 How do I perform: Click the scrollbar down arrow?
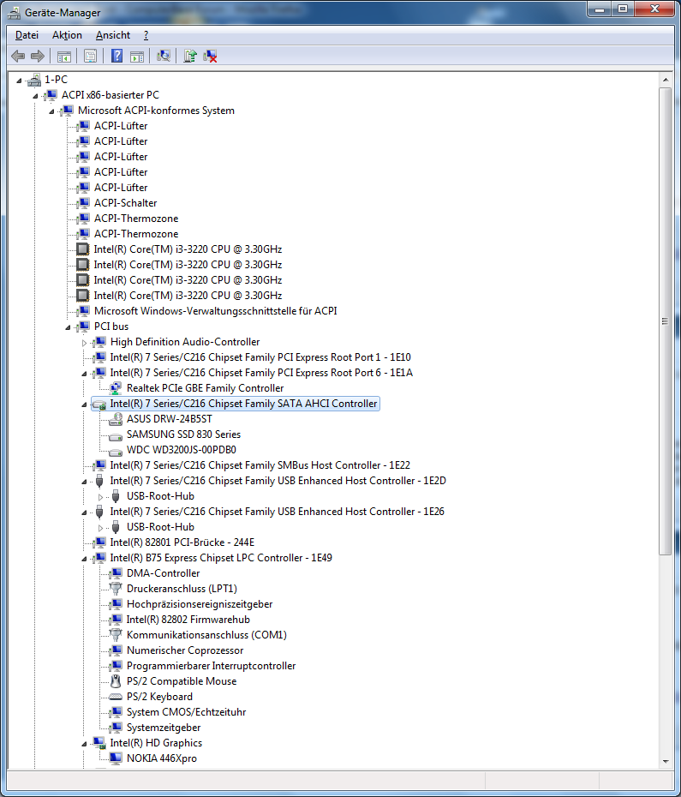[x=666, y=761]
